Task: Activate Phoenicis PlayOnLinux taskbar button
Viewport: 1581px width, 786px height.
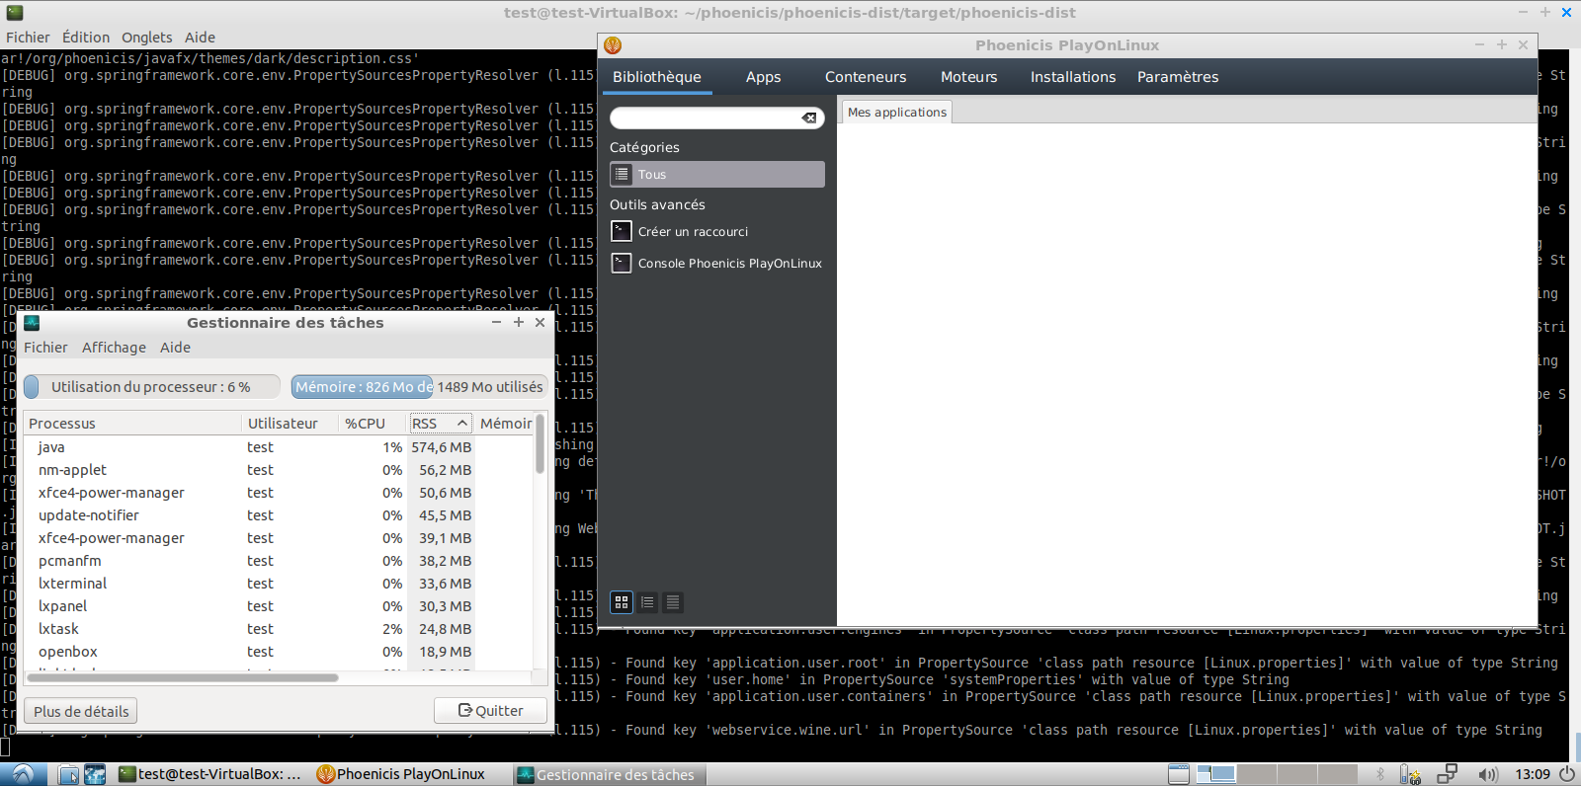Action: click(x=408, y=774)
